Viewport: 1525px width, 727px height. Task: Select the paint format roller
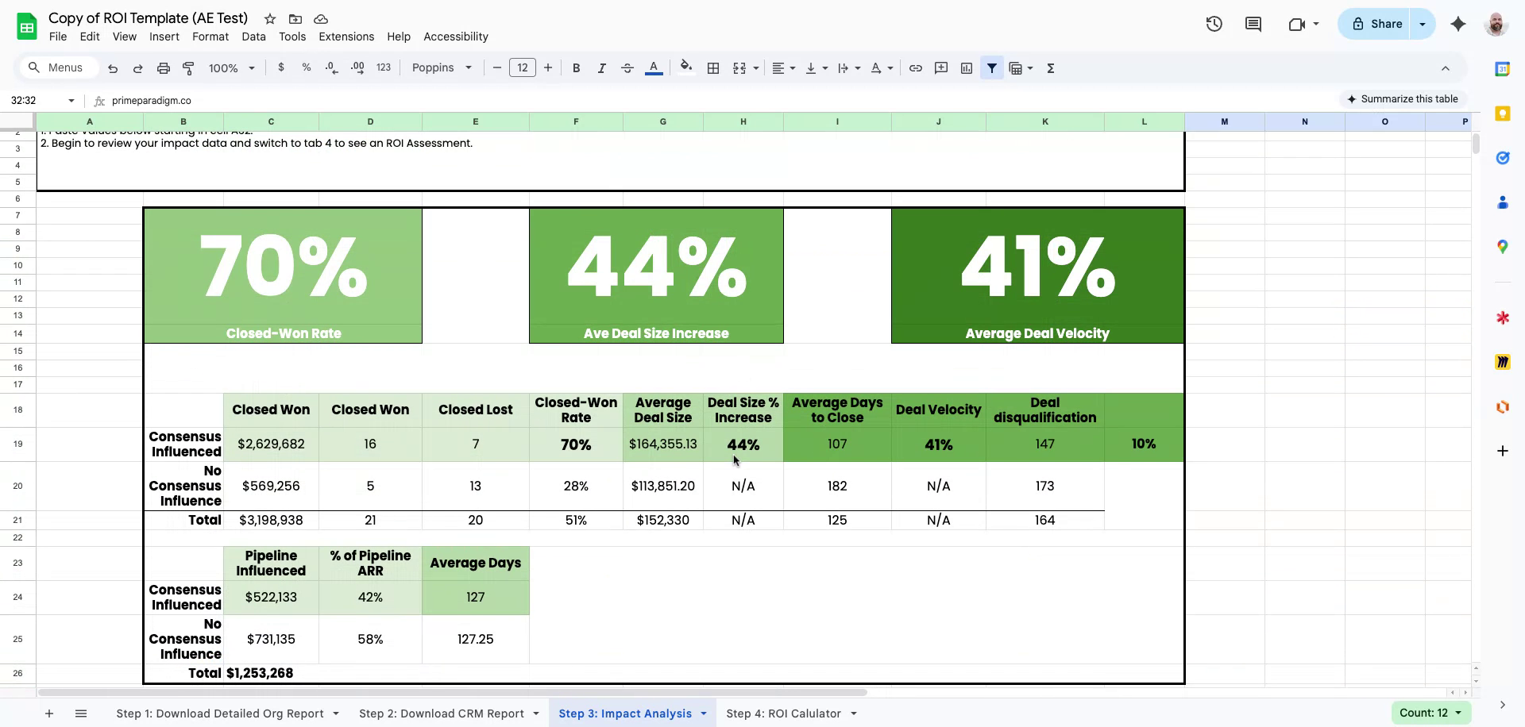coord(188,68)
